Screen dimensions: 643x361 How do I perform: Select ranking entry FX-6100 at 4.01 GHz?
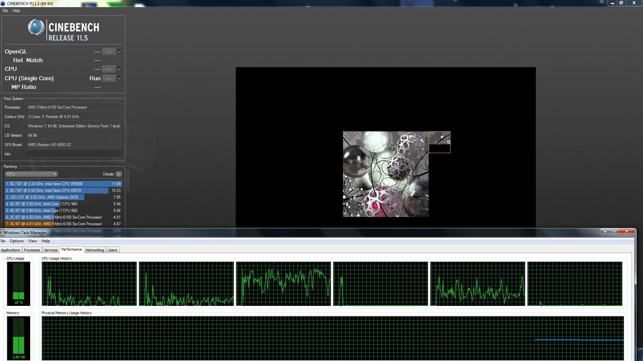pos(63,224)
